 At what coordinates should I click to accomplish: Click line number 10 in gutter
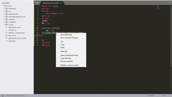(x=37, y=28)
